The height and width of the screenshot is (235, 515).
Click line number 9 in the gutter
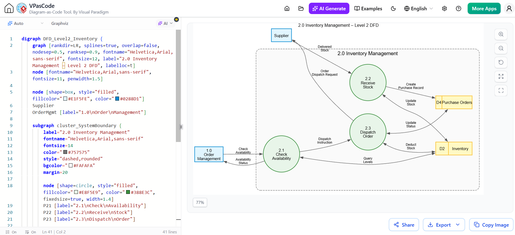coord(11,125)
